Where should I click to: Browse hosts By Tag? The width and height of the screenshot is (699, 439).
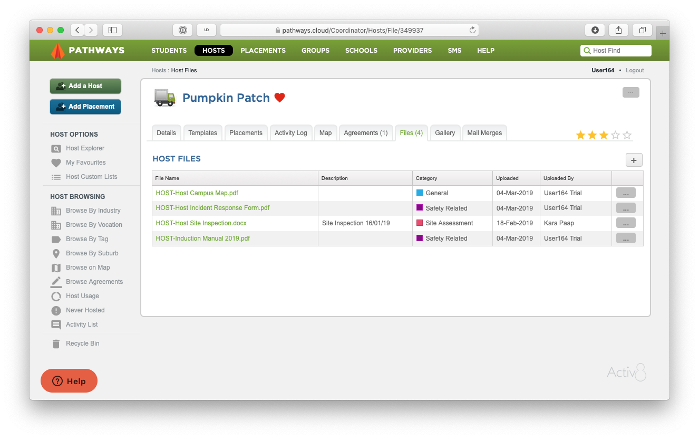click(87, 239)
